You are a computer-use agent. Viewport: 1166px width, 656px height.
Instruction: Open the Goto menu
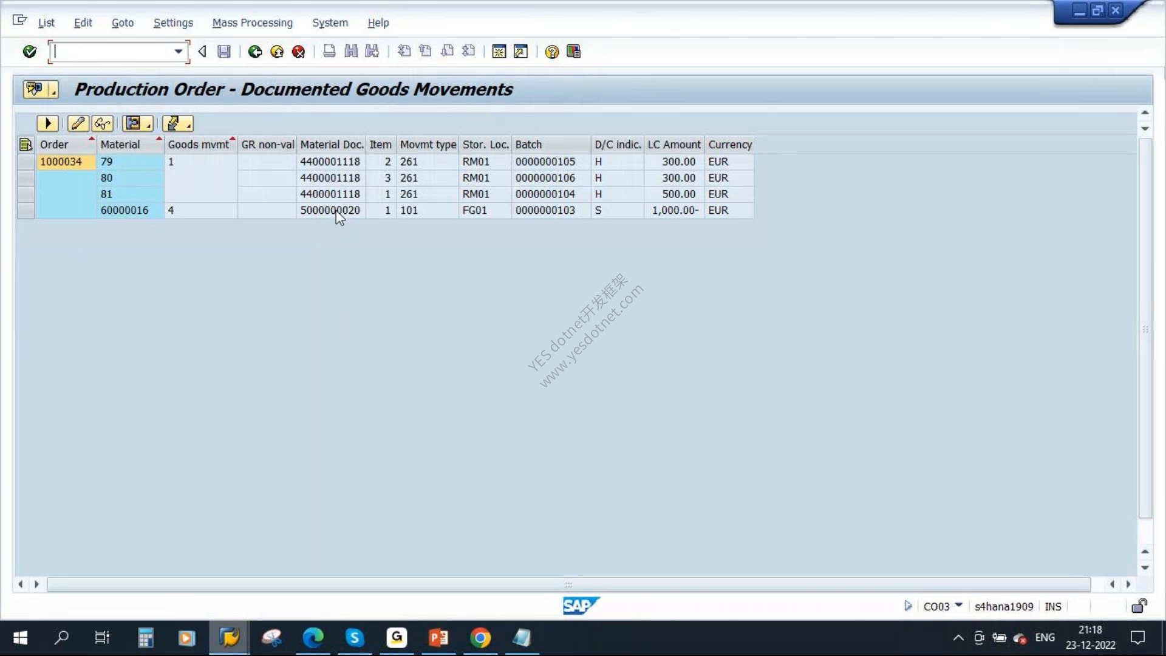[122, 22]
